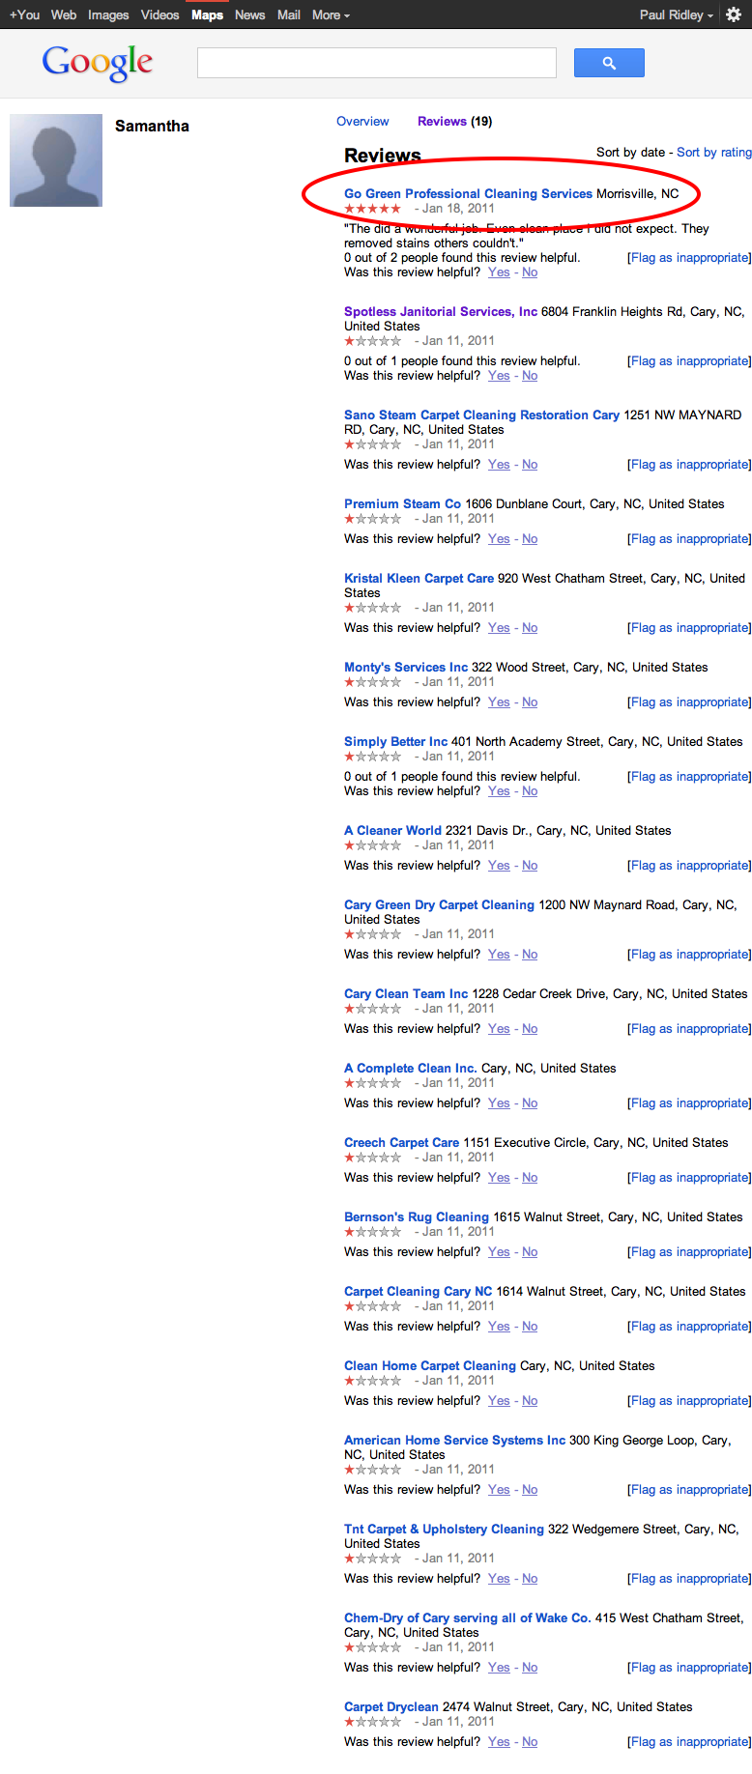Flag the Sano Steam review as inappropriate
This screenshot has height=1774, width=752.
689,465
